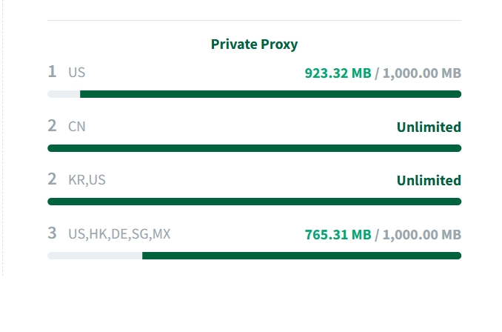Click the KR,US proxy progress bar
The width and height of the screenshot is (502, 332).
point(254,202)
